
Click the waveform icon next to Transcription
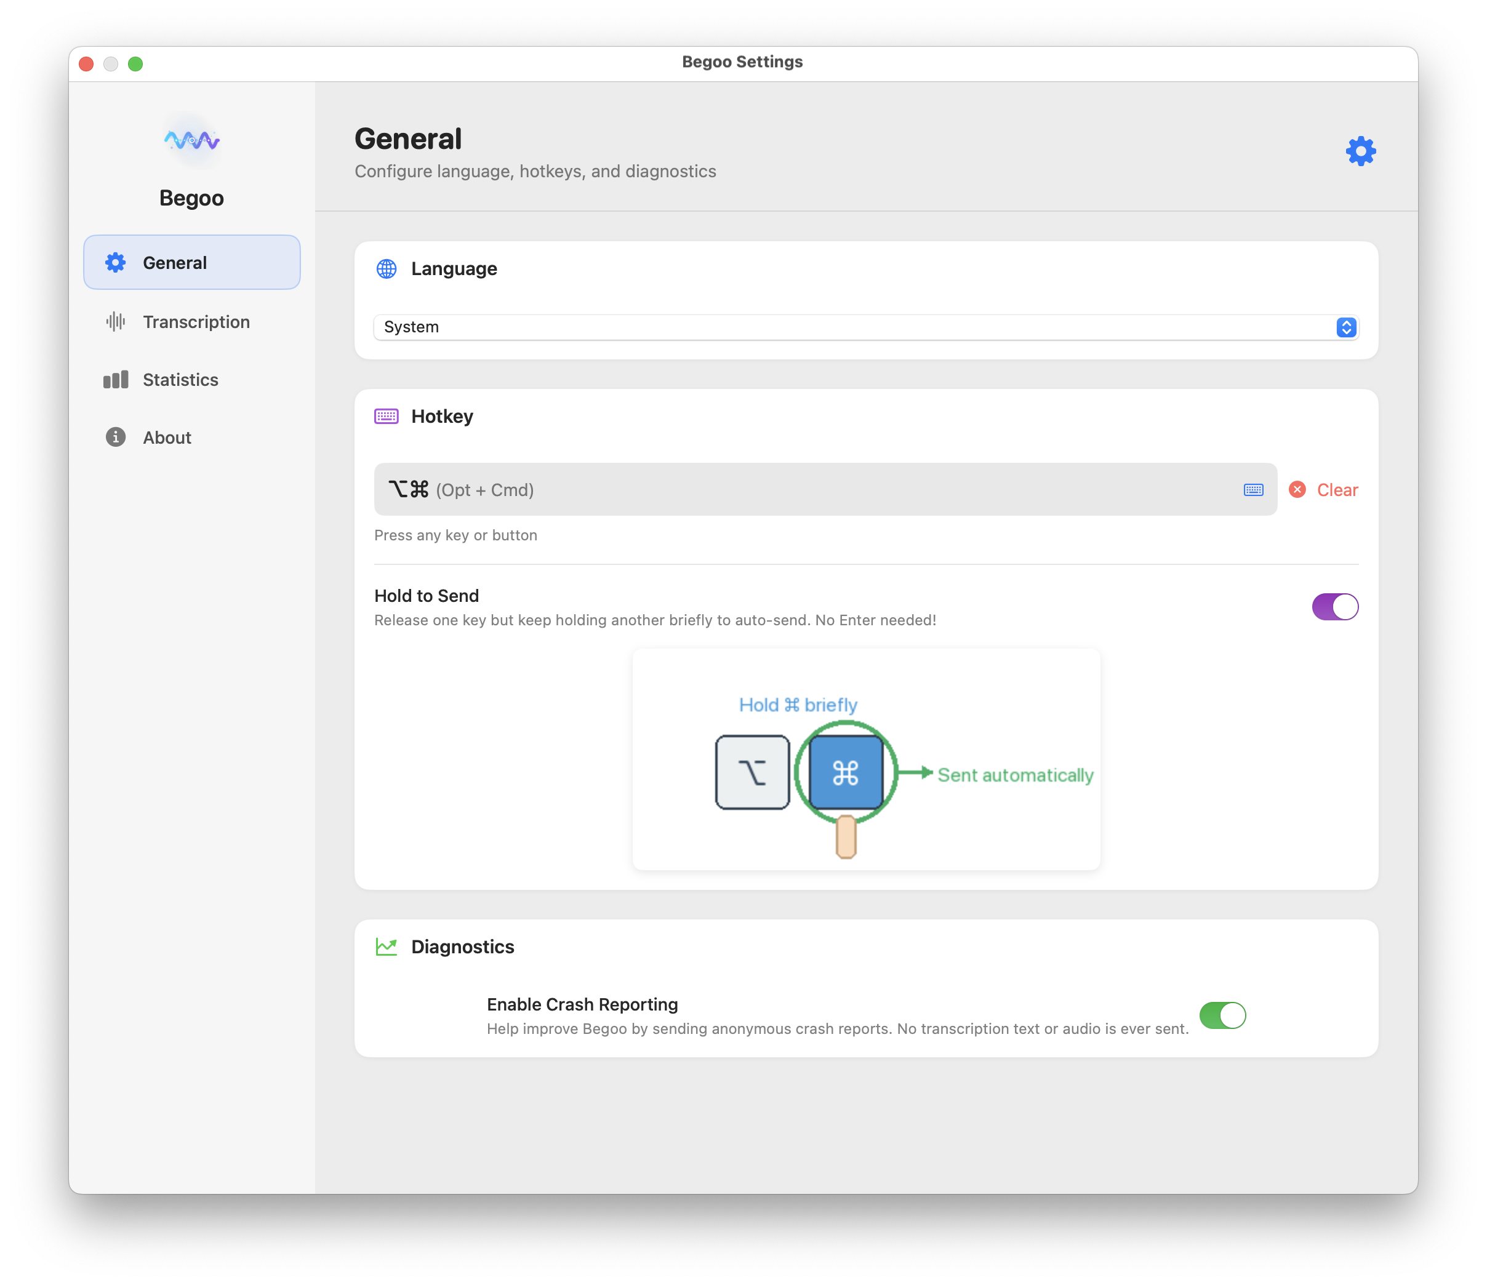tap(116, 321)
